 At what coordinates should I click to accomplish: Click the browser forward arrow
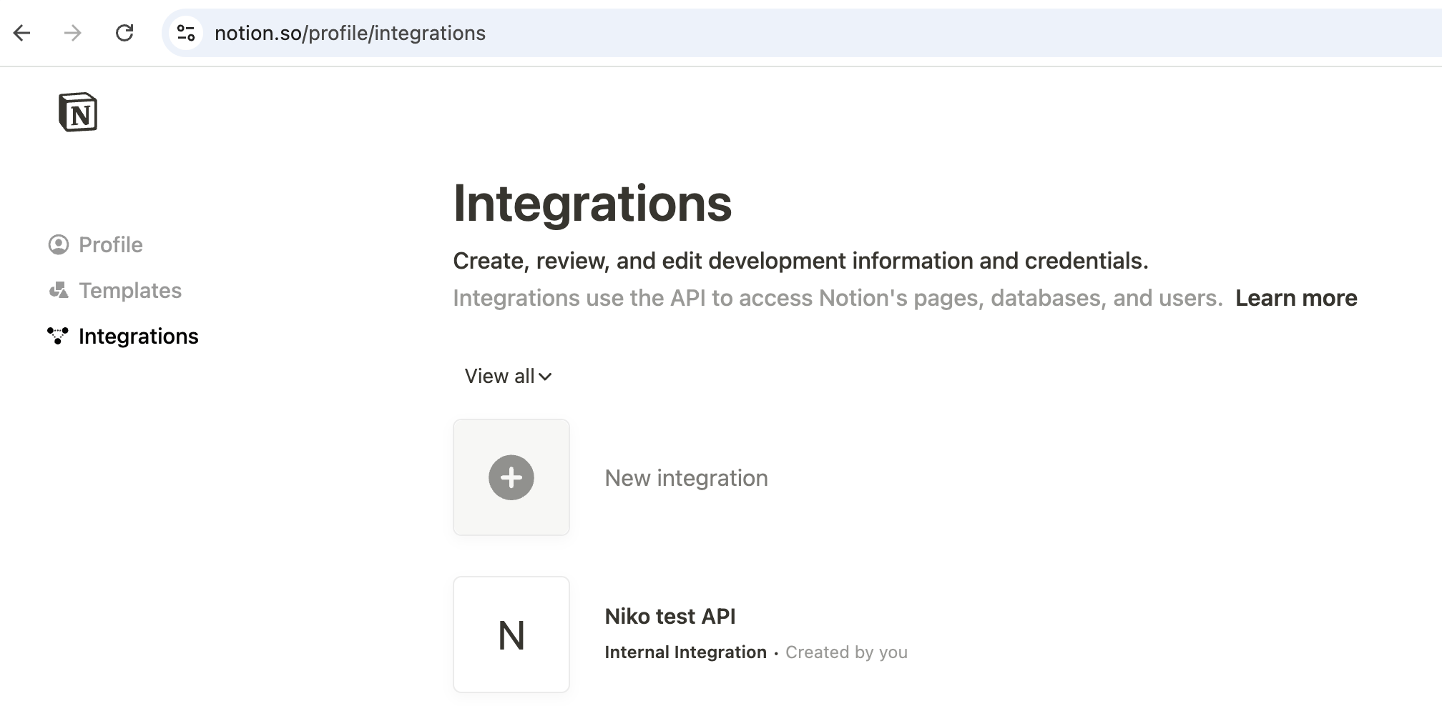click(73, 33)
